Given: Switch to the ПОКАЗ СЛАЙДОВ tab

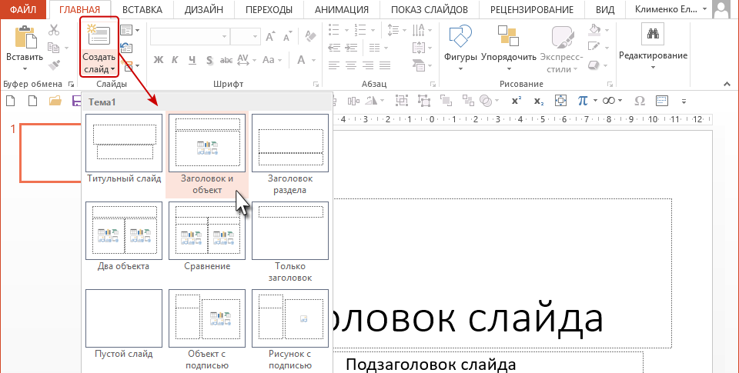Looking at the screenshot, I should click(430, 9).
